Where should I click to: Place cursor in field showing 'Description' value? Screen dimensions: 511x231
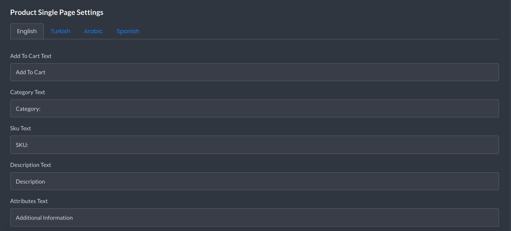point(255,181)
